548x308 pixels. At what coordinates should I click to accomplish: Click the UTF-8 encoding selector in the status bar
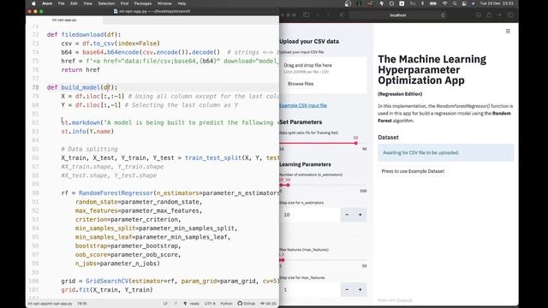210,304
